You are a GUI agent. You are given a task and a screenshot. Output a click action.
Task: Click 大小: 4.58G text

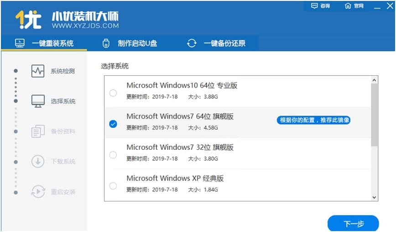pos(203,127)
